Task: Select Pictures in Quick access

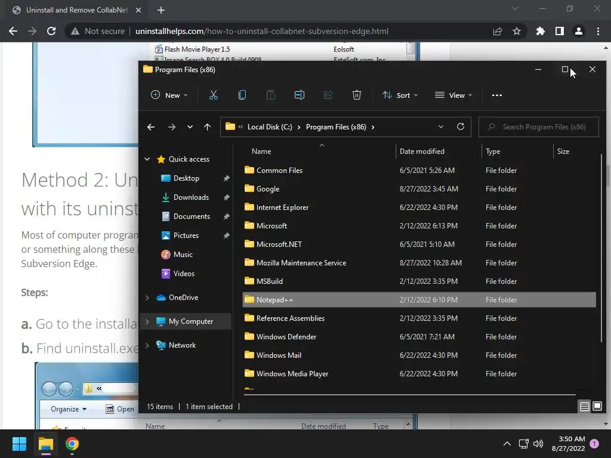Action: [x=186, y=235]
